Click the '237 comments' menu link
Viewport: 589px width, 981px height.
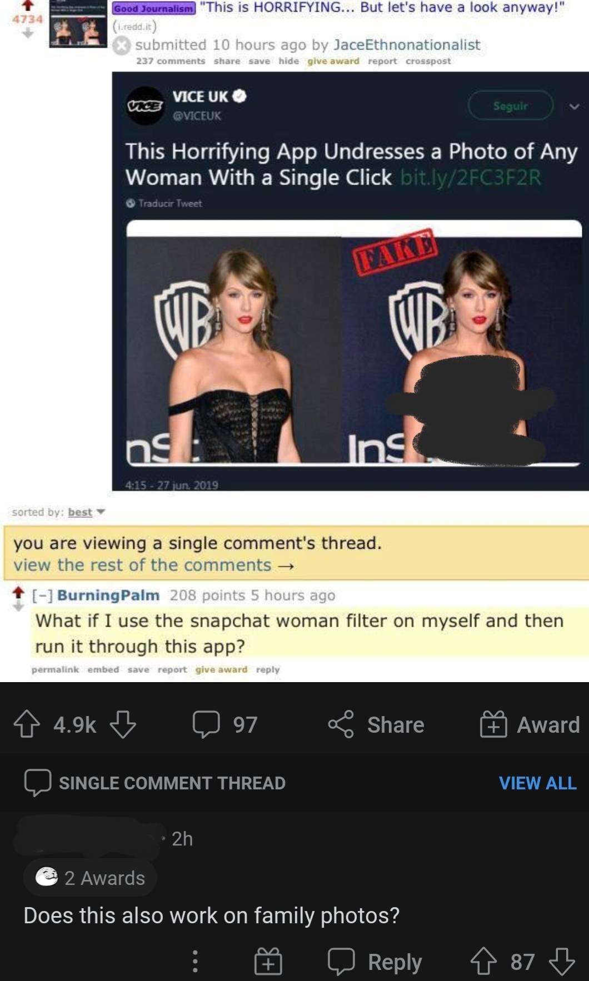(x=170, y=61)
